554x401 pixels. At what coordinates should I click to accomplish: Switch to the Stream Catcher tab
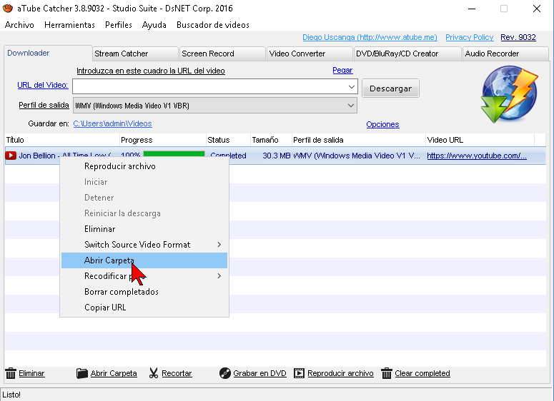coord(135,54)
